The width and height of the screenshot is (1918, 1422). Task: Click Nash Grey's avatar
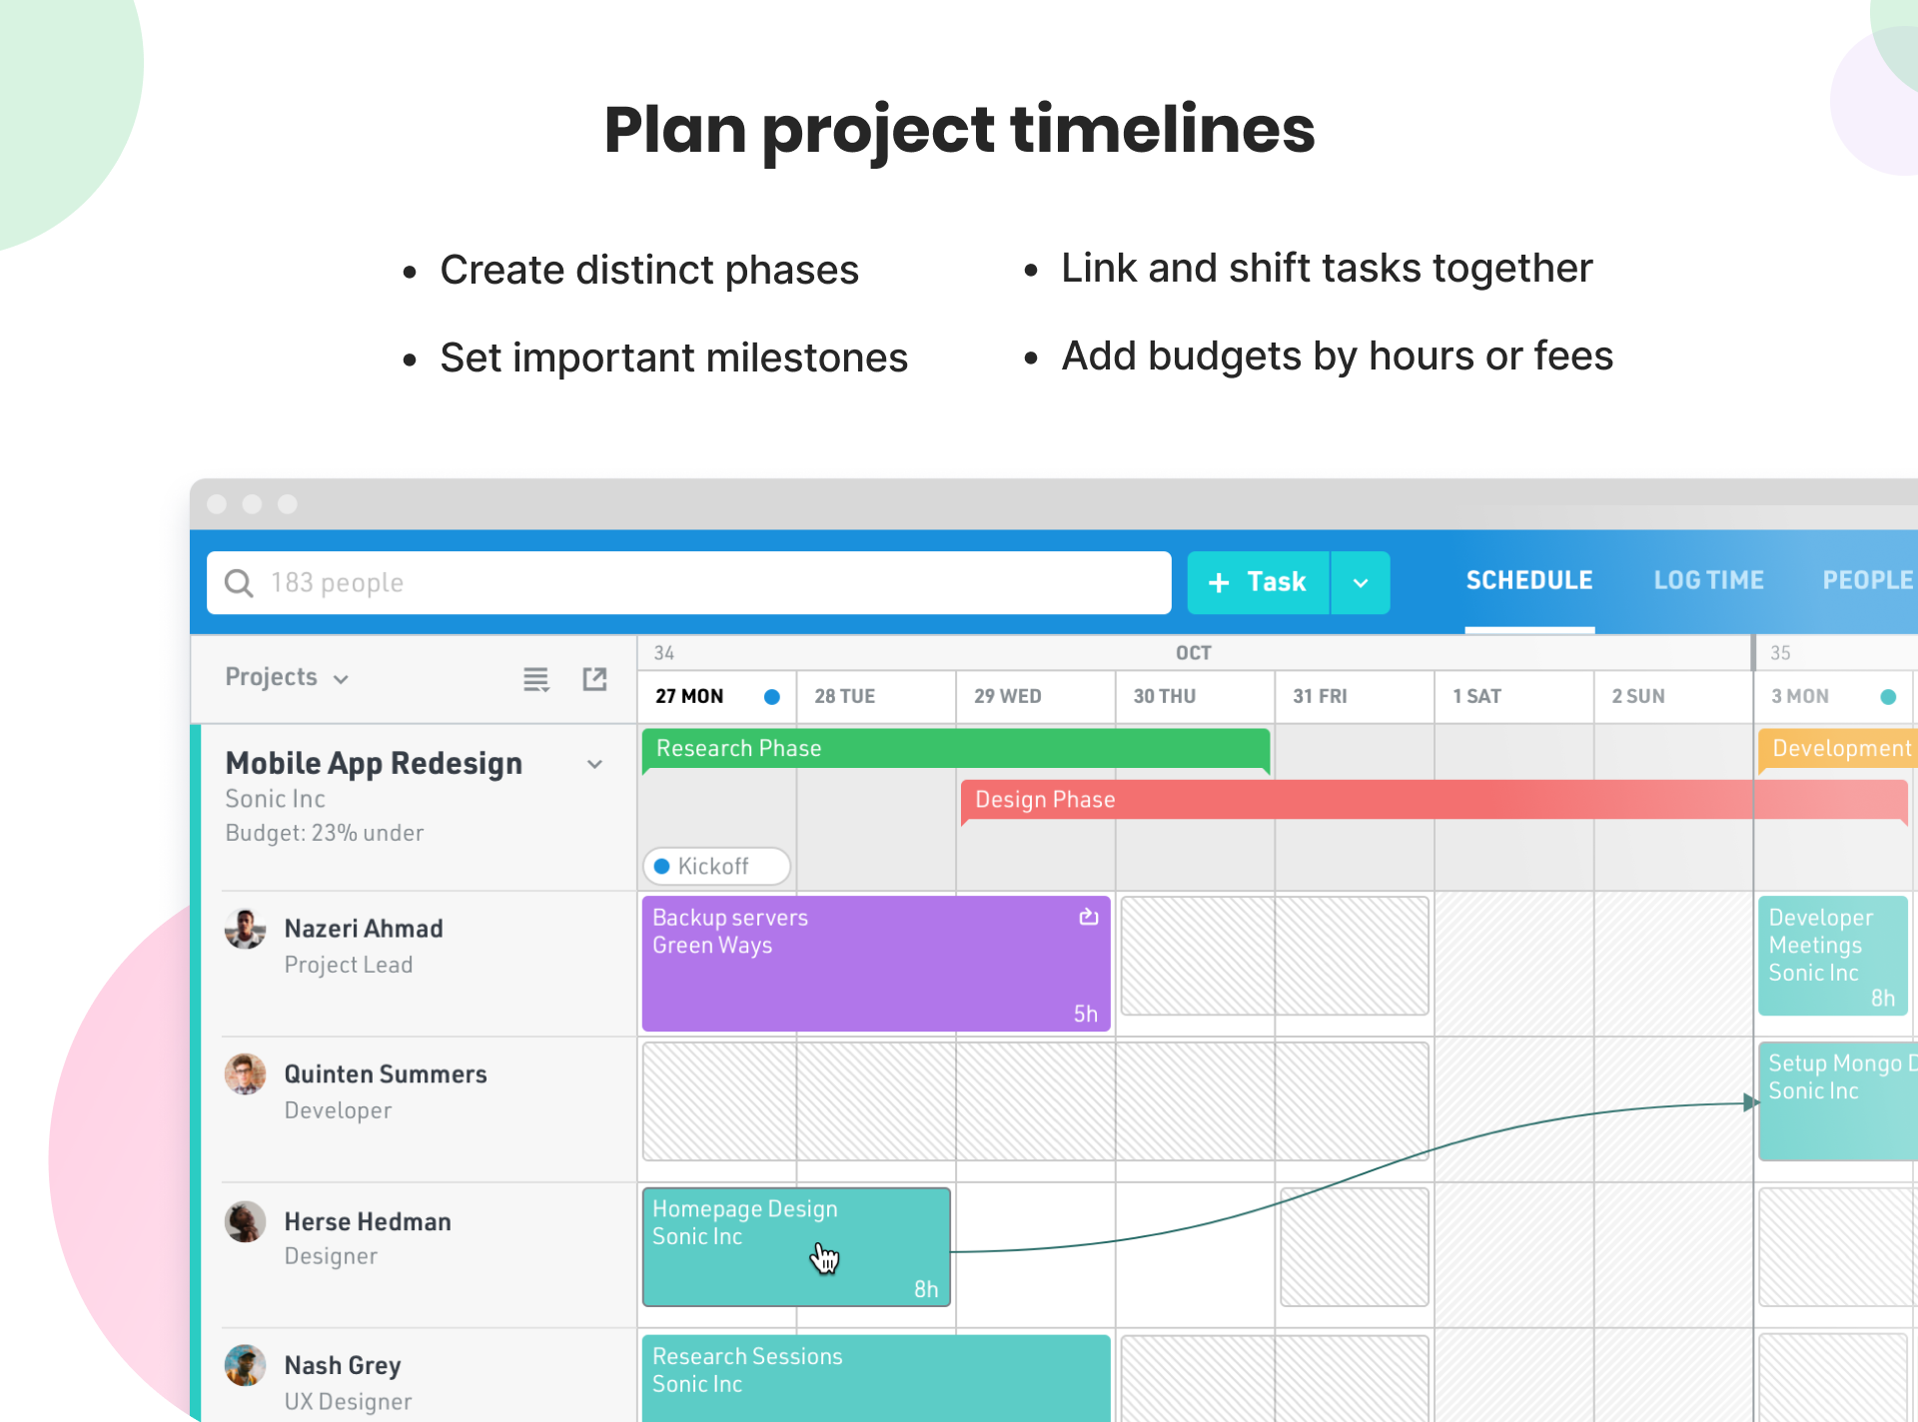[x=245, y=1365]
